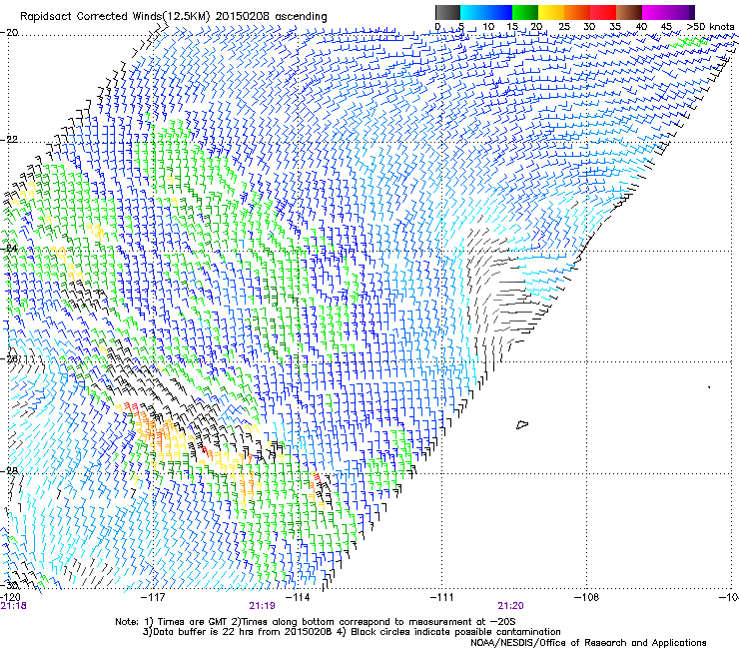Click the NOAA/NESDIS credit text

588,642
